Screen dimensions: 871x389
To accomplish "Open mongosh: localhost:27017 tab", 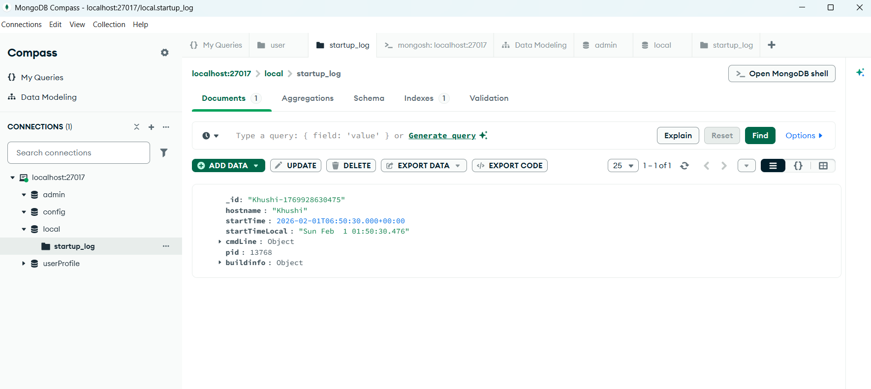I will pyautogui.click(x=435, y=45).
